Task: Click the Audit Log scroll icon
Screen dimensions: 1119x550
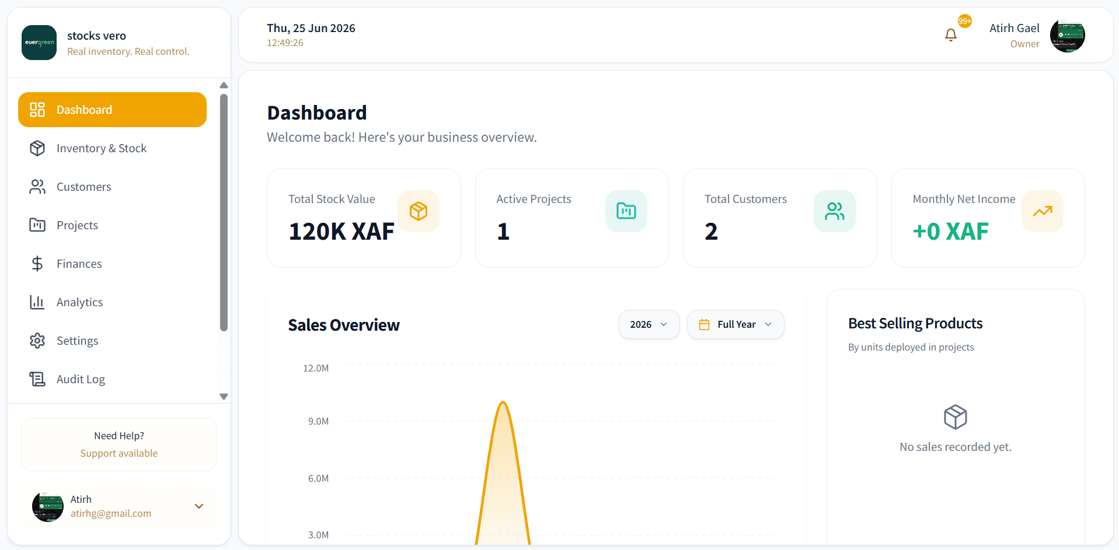Action: click(37, 379)
